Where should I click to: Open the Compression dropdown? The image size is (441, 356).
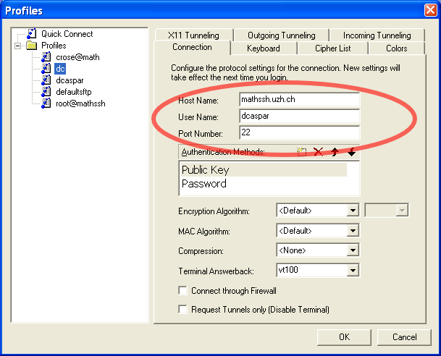[353, 250]
